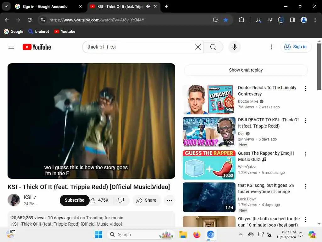Go to YouTube home via logo
The width and height of the screenshot is (322, 242).
pyautogui.click(x=37, y=47)
